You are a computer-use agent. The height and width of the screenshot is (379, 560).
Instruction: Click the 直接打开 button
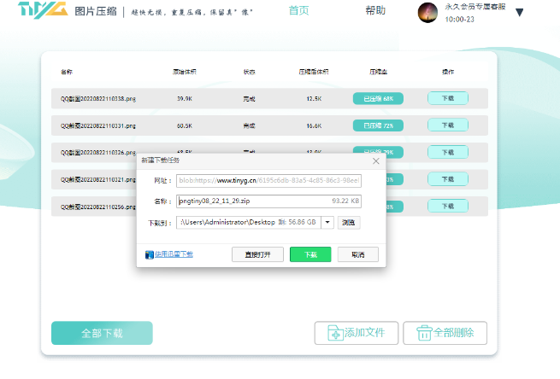pyautogui.click(x=257, y=254)
